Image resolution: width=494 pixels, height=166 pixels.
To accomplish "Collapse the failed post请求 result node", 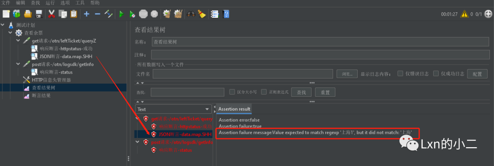I will [x=138, y=142].
